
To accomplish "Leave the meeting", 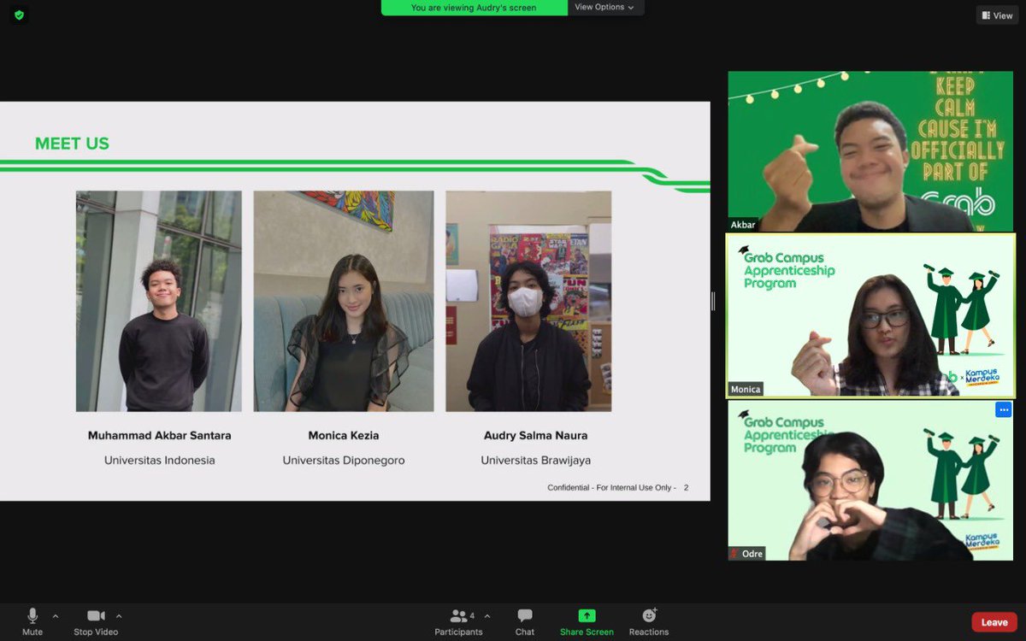I will (994, 622).
